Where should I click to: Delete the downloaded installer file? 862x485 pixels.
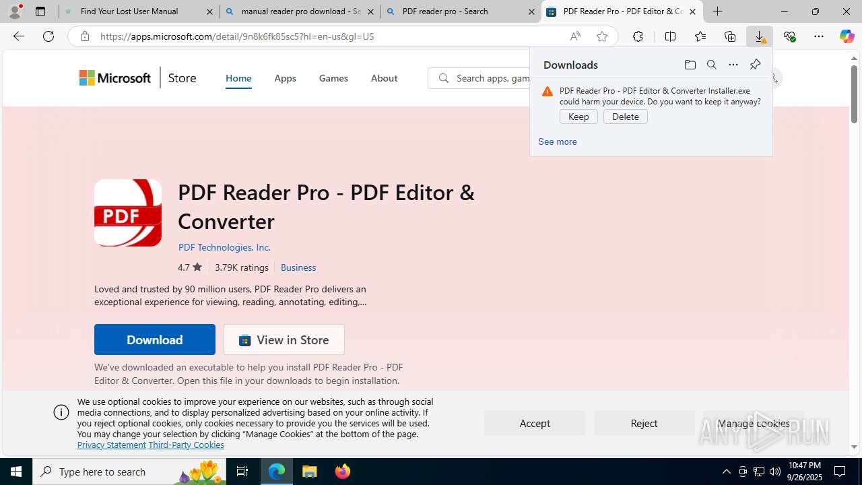pos(626,117)
